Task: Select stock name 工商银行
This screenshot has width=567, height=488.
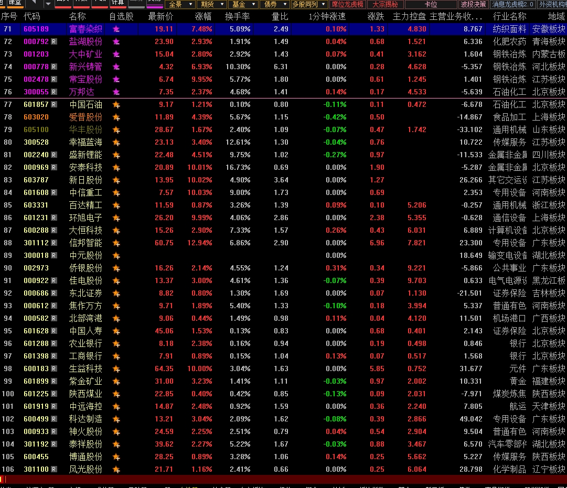Action: (x=85, y=356)
